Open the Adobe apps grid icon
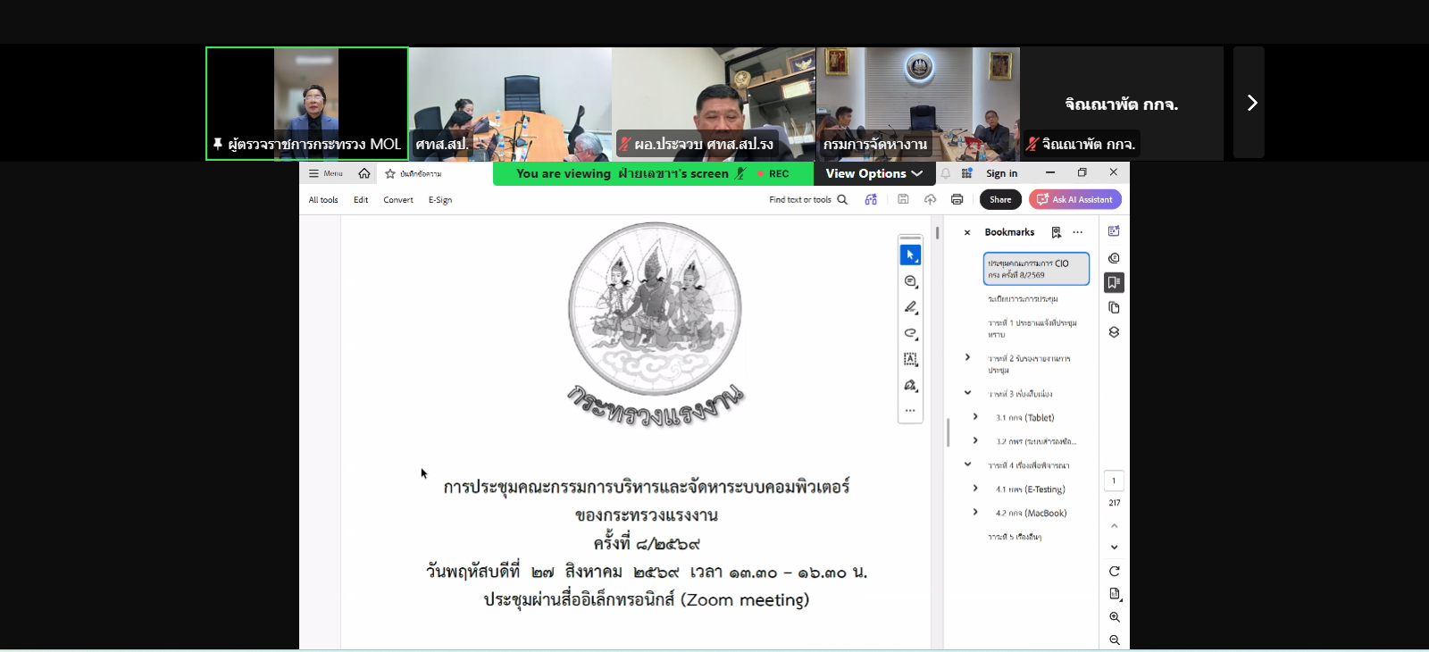 (966, 173)
